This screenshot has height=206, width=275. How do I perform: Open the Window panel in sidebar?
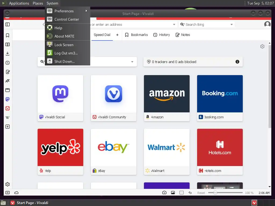coord(8,90)
